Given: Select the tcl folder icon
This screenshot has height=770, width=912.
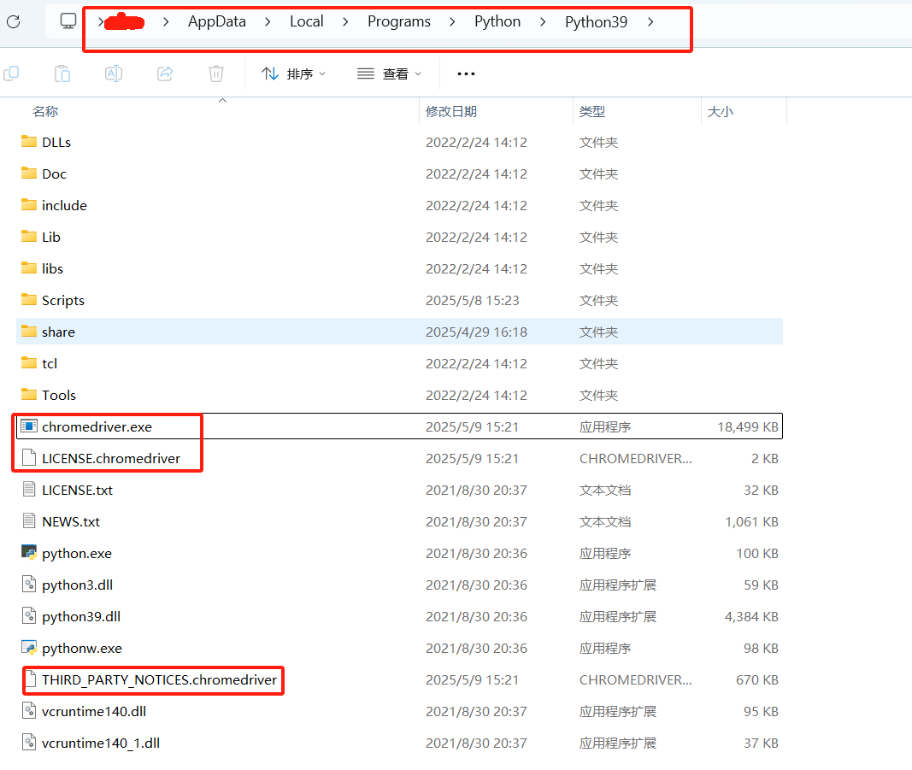Looking at the screenshot, I should (x=29, y=362).
